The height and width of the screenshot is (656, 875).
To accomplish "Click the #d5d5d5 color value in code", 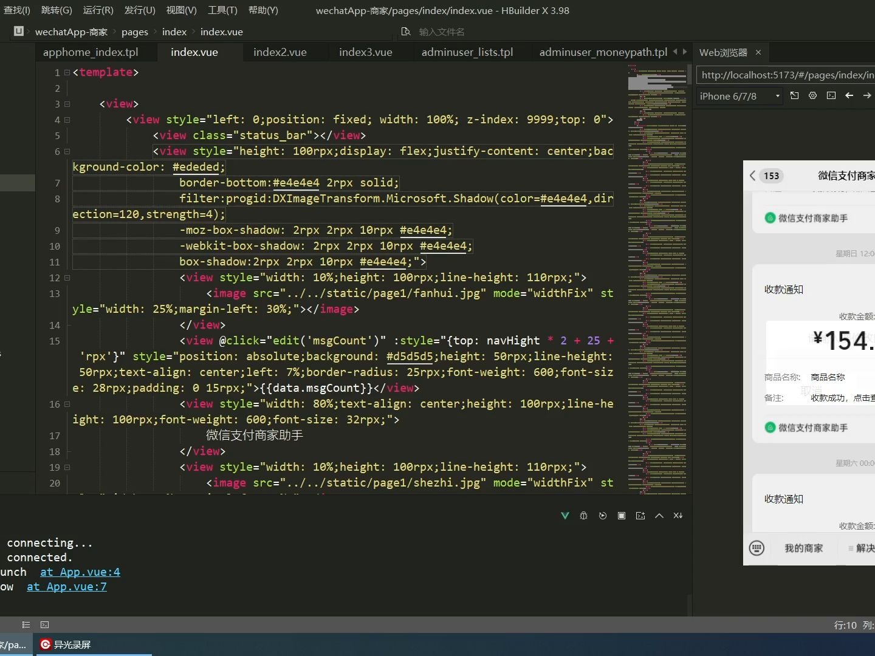I will [410, 357].
